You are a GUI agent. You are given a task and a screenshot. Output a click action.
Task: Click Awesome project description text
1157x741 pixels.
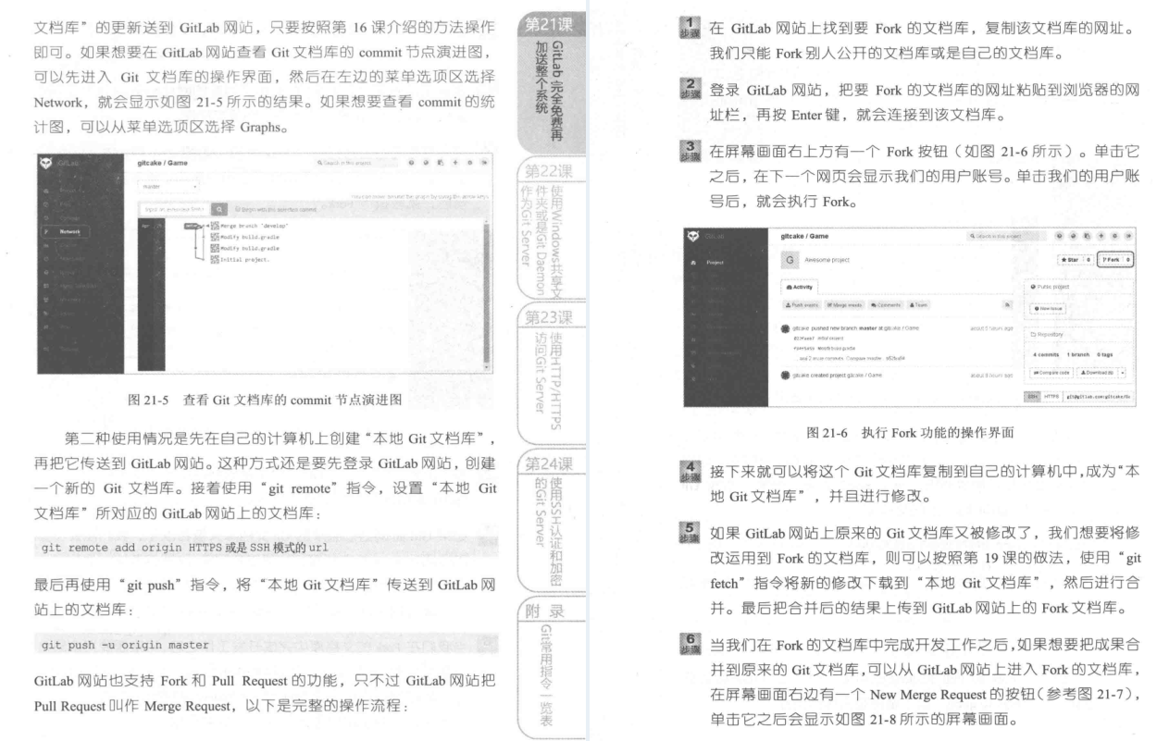click(x=827, y=260)
